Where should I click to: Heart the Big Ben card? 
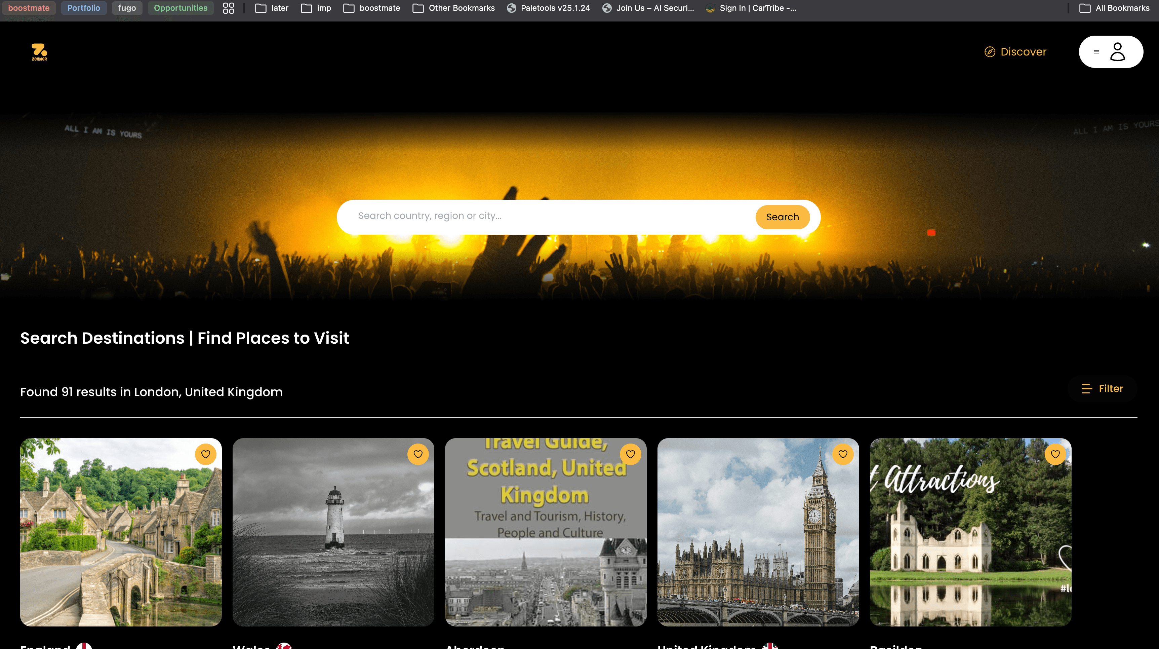[843, 454]
